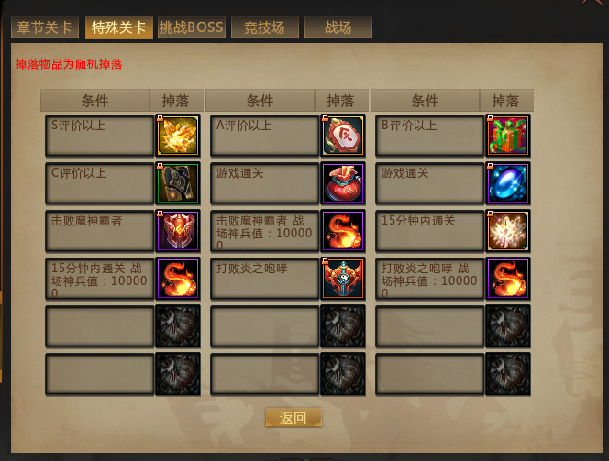Viewport: 609px width, 461px height.
Task: Open the 战场 tab
Action: [x=338, y=27]
